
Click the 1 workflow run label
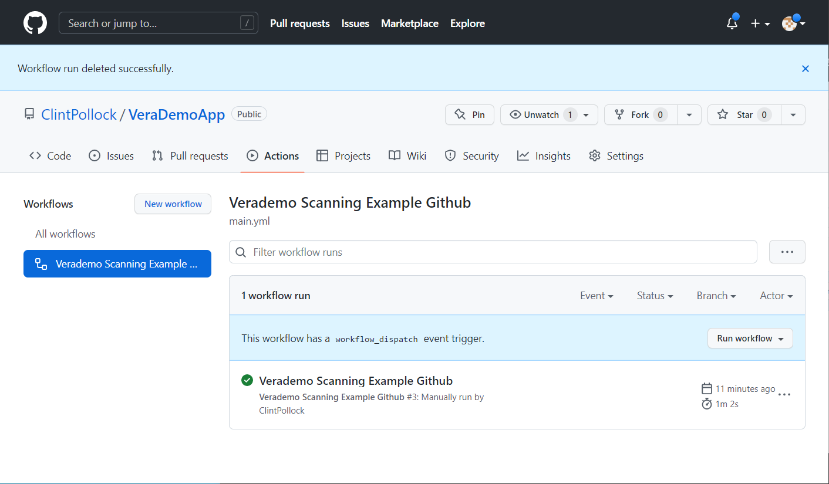coord(275,296)
